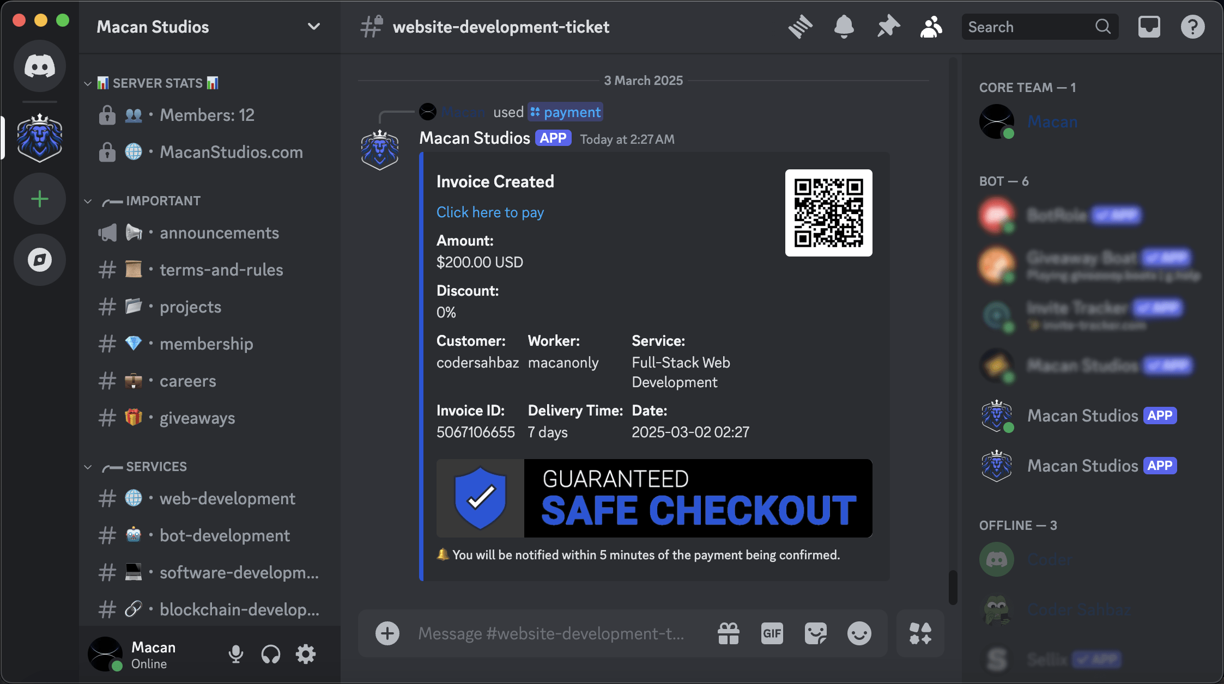Open the emoji picker
1224x684 pixels.
pyautogui.click(x=859, y=633)
